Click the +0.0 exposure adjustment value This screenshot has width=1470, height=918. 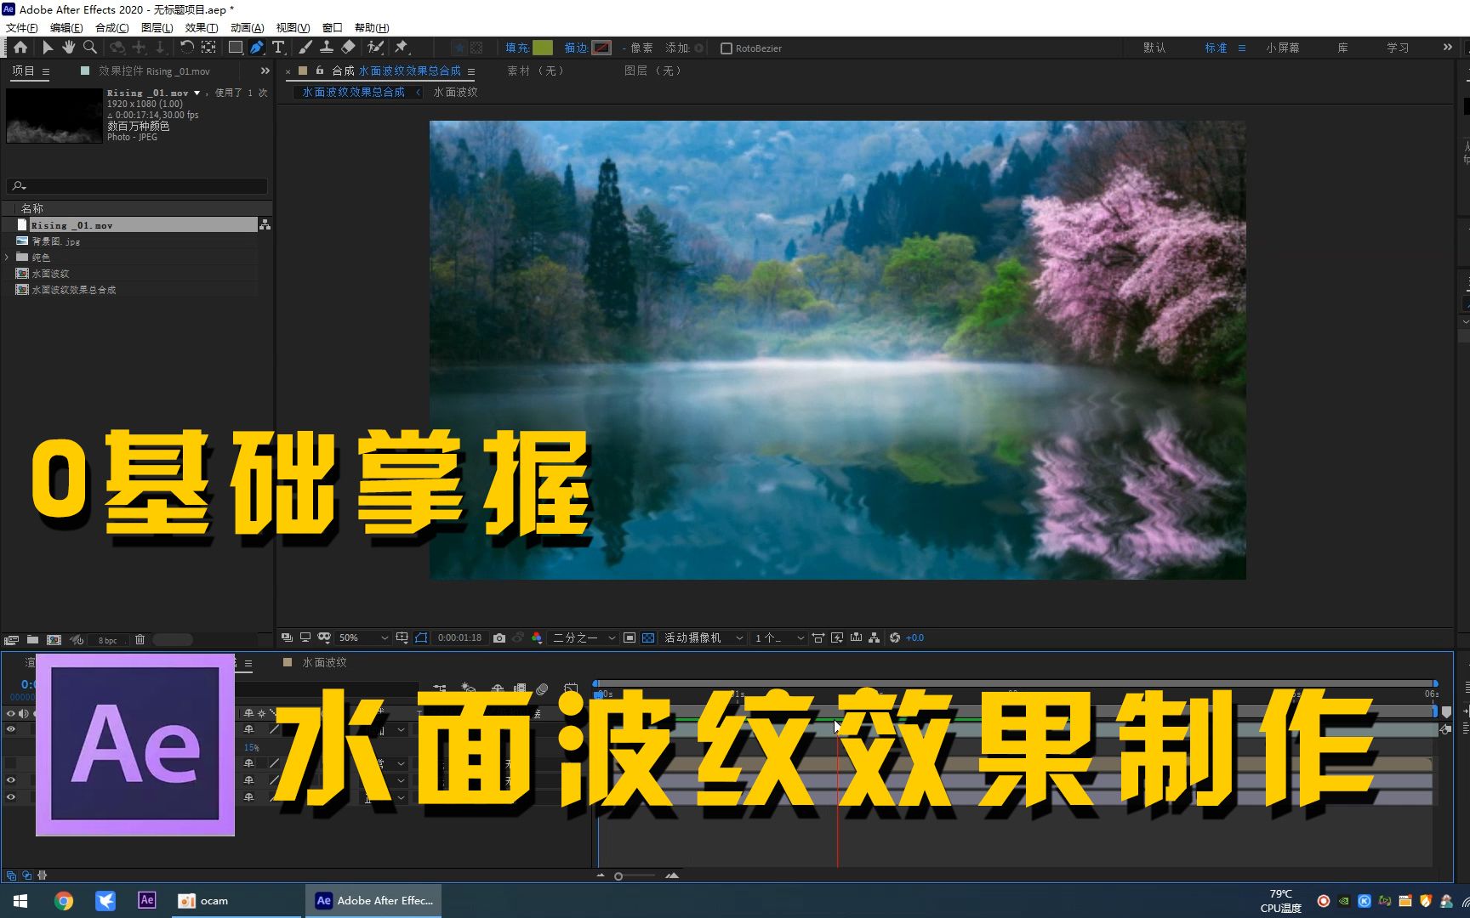pos(914,637)
